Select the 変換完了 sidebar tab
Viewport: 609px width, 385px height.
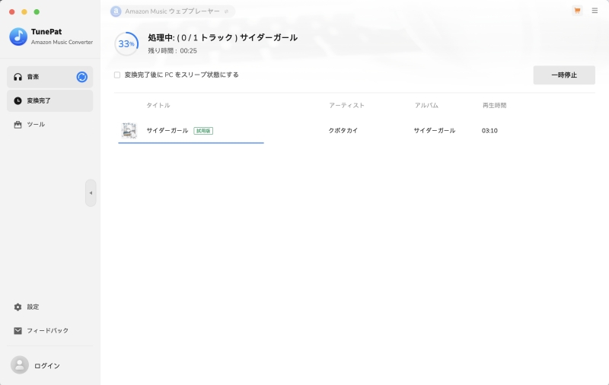[49, 101]
